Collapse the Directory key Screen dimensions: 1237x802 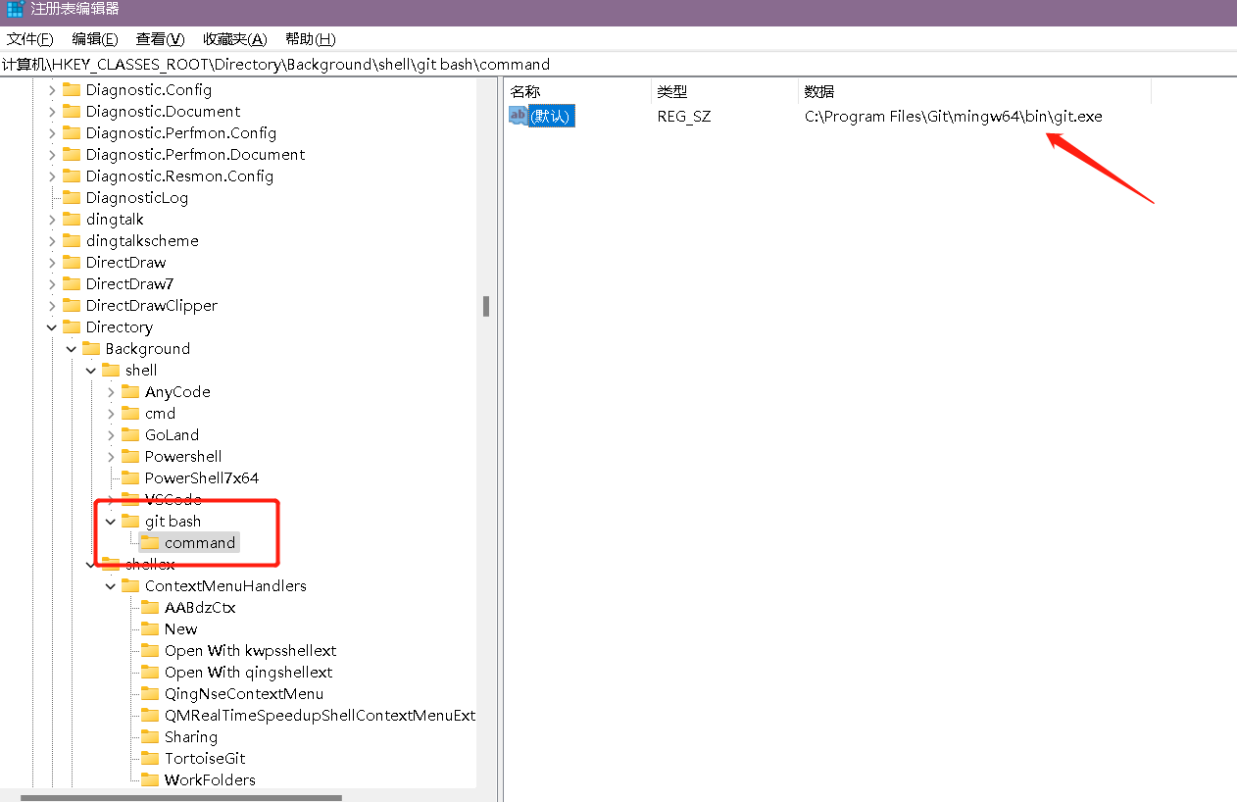[x=51, y=326]
